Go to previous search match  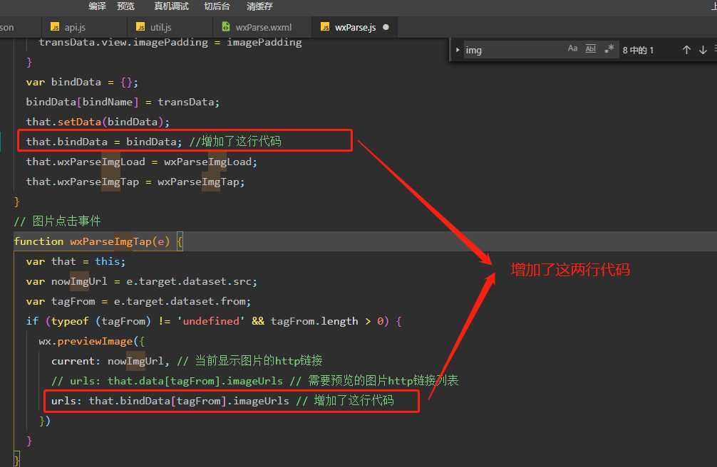686,50
